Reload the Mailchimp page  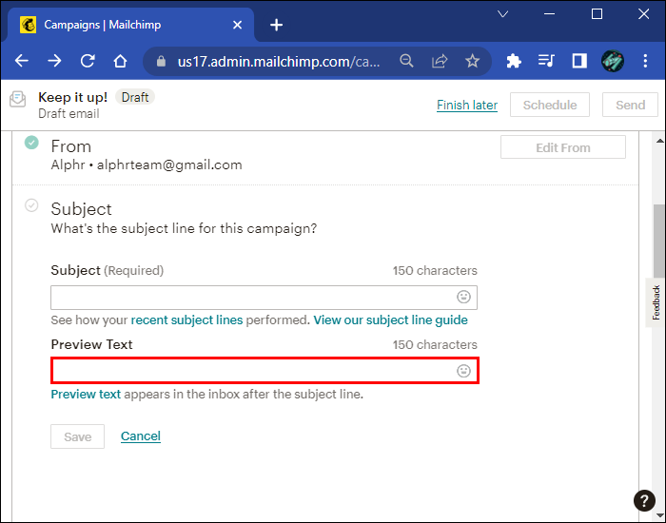point(88,61)
